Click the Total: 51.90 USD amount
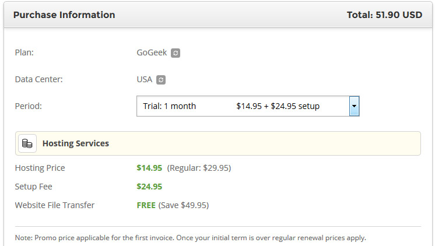Viewport: 435px width, 246px height. point(384,15)
